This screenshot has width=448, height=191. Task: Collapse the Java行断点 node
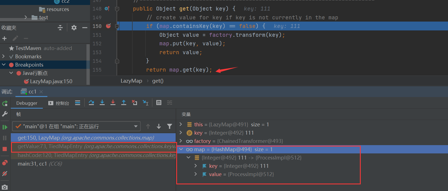pyautogui.click(x=11, y=73)
